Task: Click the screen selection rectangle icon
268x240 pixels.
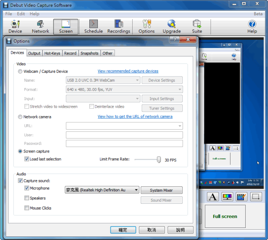Action: (256, 197)
